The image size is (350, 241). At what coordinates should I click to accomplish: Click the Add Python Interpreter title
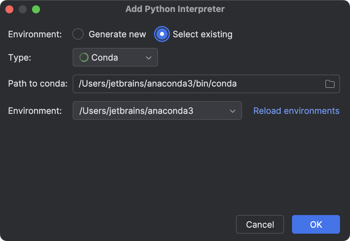pyautogui.click(x=175, y=9)
